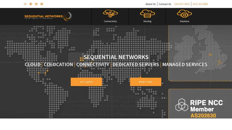
Task: Click the CONNECTIVITY hero banner text
Action: click(93, 64)
